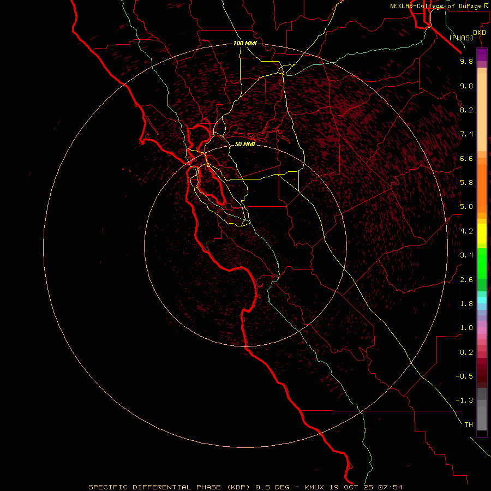Select the 0.2 scale value
This screenshot has height=491, width=491.
466,352
